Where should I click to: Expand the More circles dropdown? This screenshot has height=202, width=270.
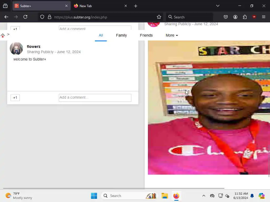172,36
